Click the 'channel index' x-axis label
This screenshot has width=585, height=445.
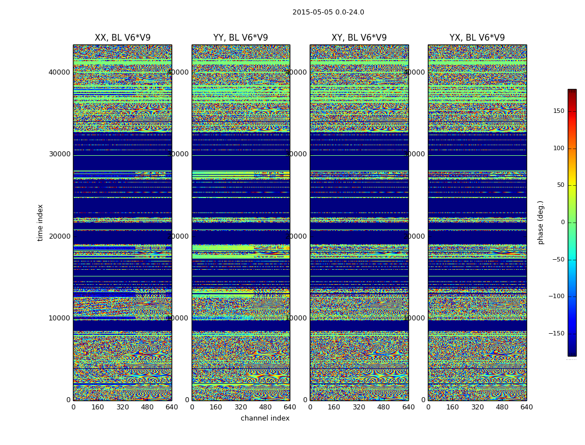tap(265, 418)
